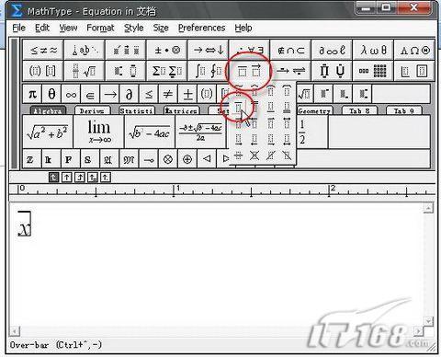The height and width of the screenshot is (357, 441).
Task: Open the Edit menu
Action: pyautogui.click(x=42, y=28)
